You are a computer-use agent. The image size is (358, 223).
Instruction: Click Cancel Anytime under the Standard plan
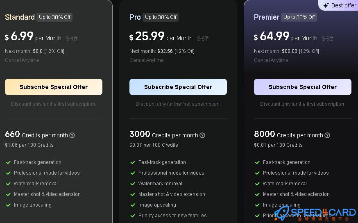22,60
